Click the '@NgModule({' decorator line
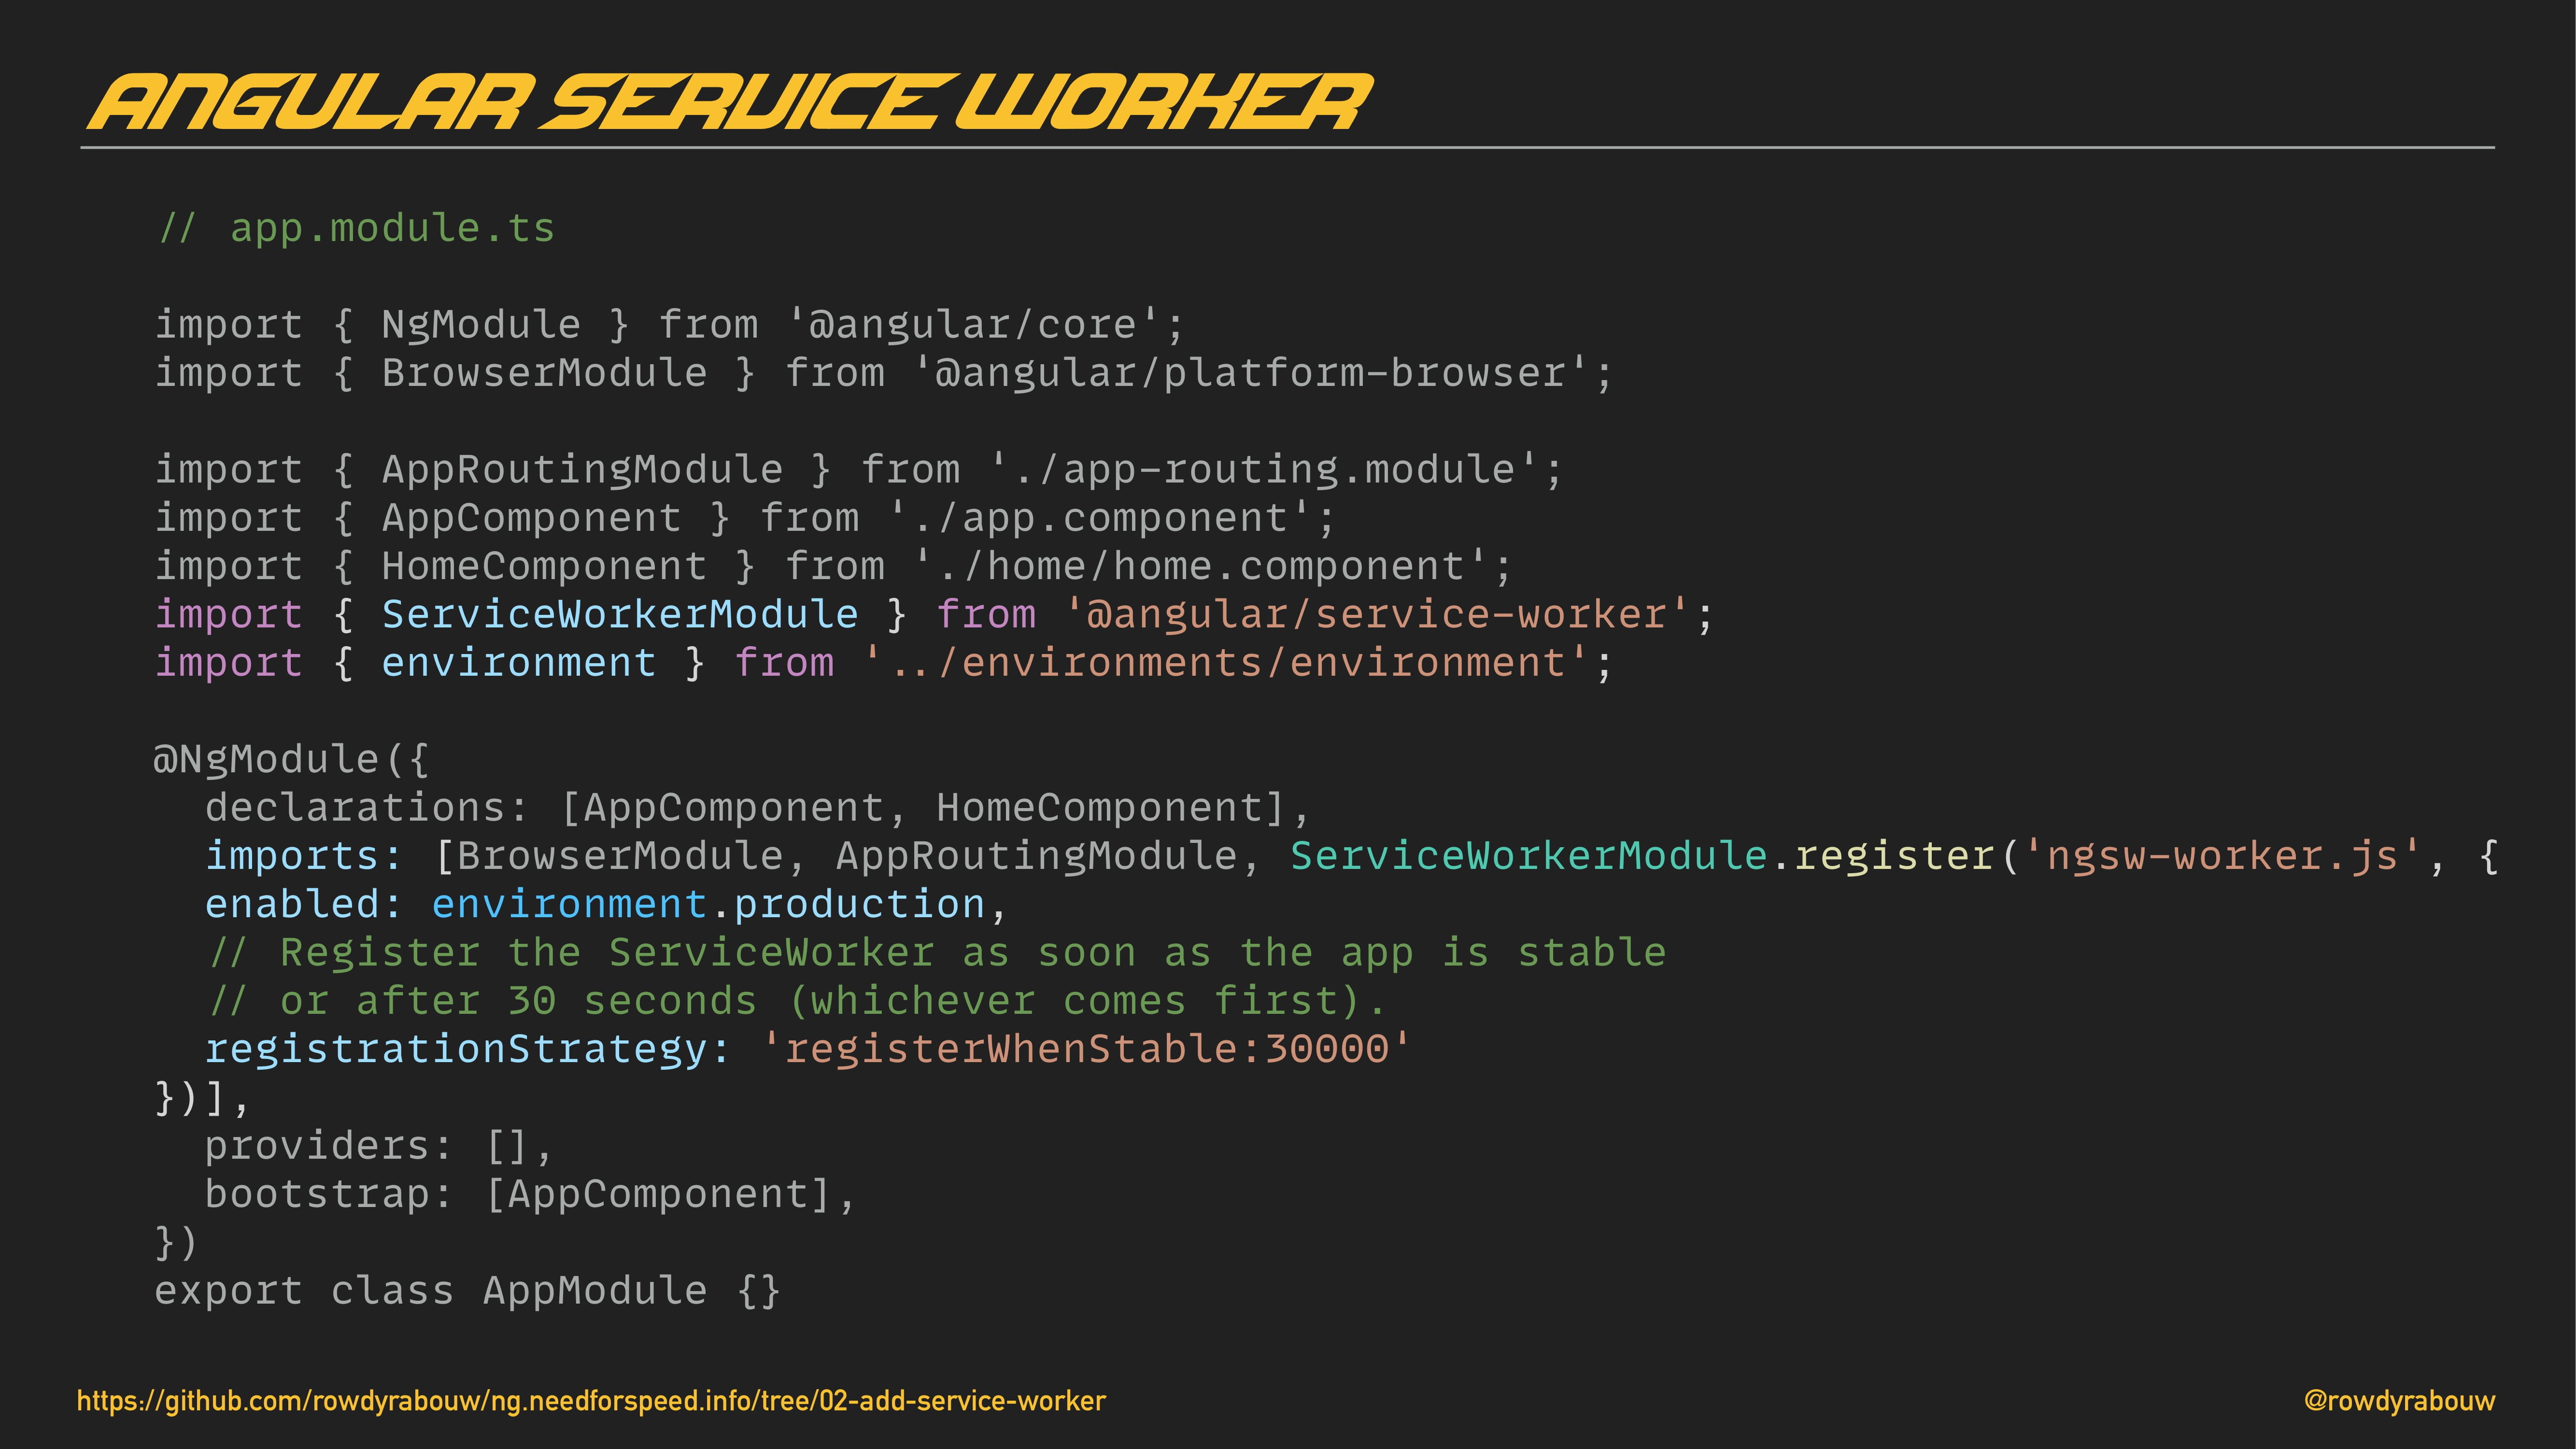 (x=291, y=759)
